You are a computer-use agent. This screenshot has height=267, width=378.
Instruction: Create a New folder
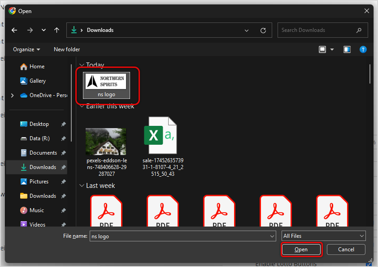click(x=66, y=49)
